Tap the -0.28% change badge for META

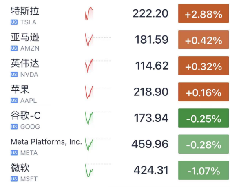(x=203, y=144)
